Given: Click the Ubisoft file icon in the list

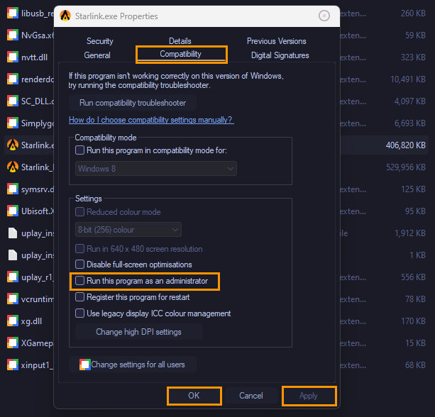Looking at the screenshot, I should [x=13, y=211].
